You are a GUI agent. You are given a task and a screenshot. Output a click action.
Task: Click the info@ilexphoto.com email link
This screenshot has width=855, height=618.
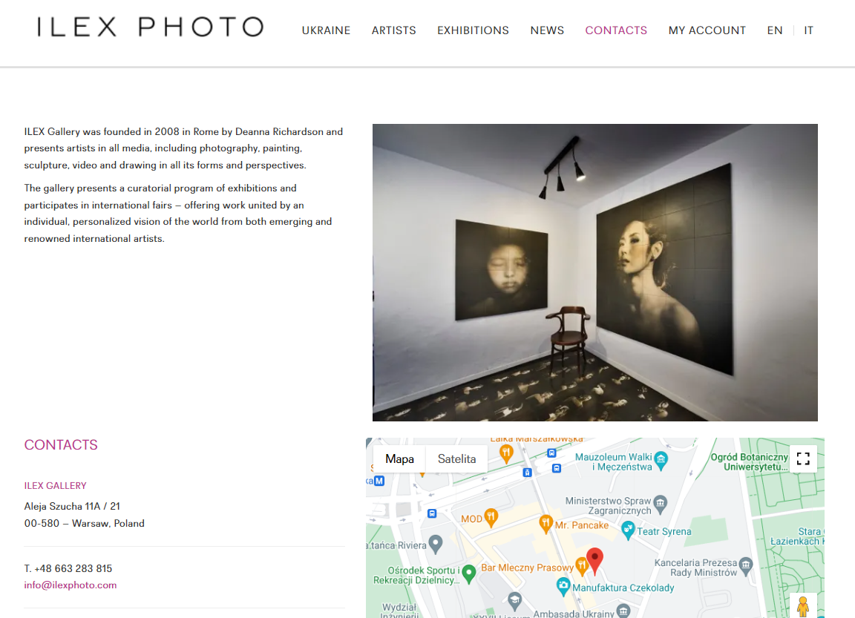tap(71, 585)
